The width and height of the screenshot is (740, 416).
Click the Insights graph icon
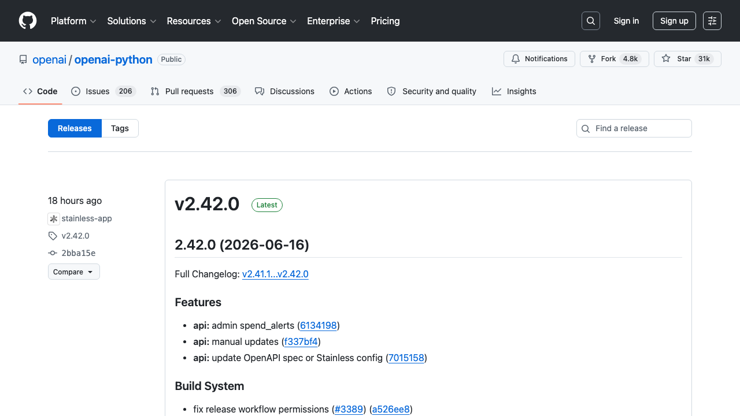[x=497, y=91]
